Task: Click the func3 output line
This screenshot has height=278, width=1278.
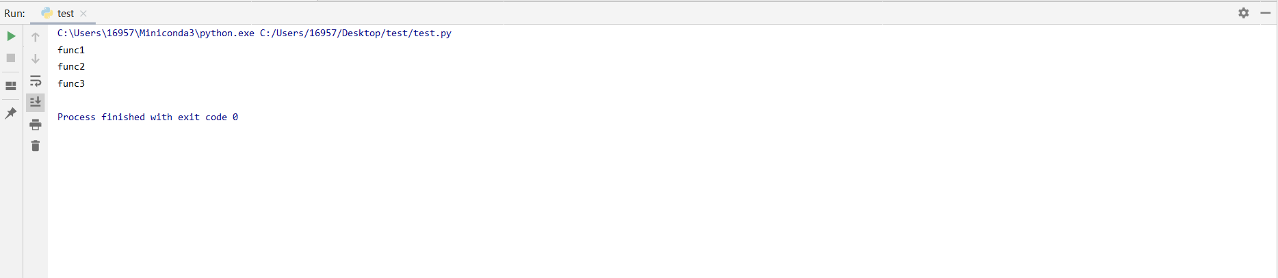Action: click(71, 83)
